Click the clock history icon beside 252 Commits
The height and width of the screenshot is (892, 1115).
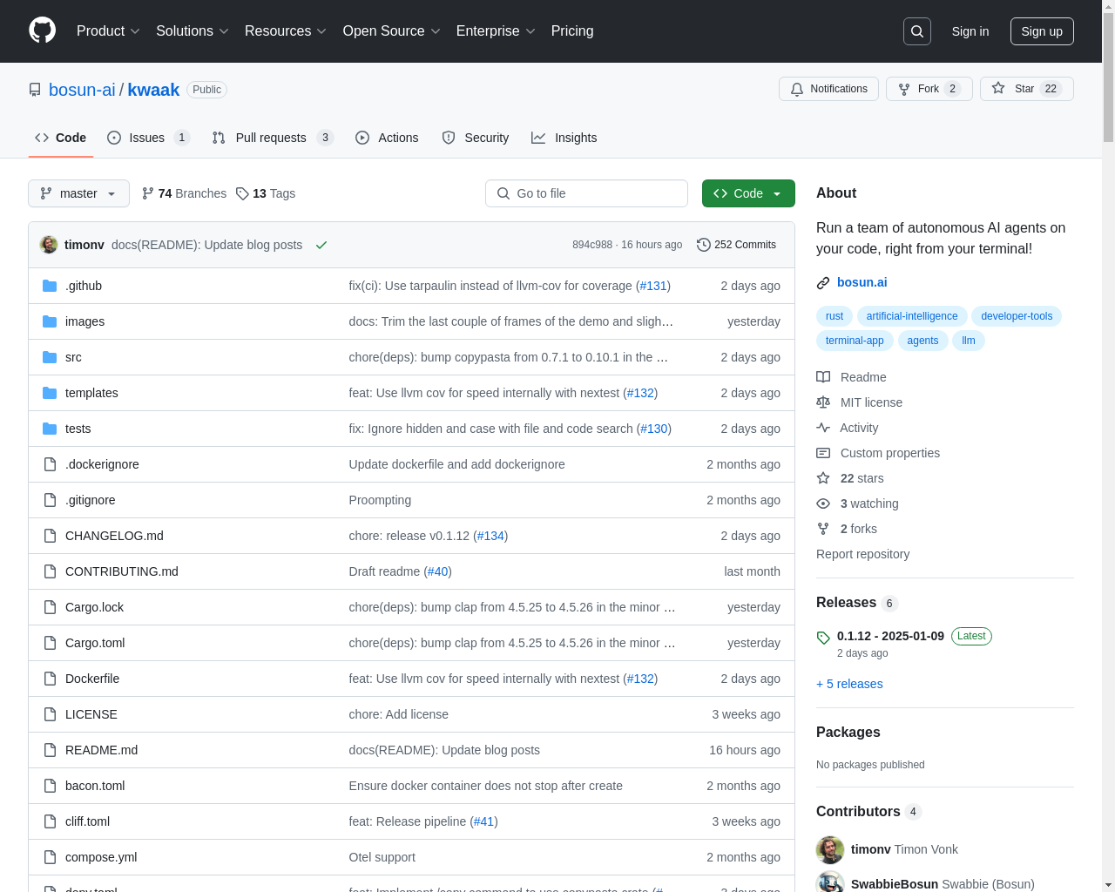704,245
